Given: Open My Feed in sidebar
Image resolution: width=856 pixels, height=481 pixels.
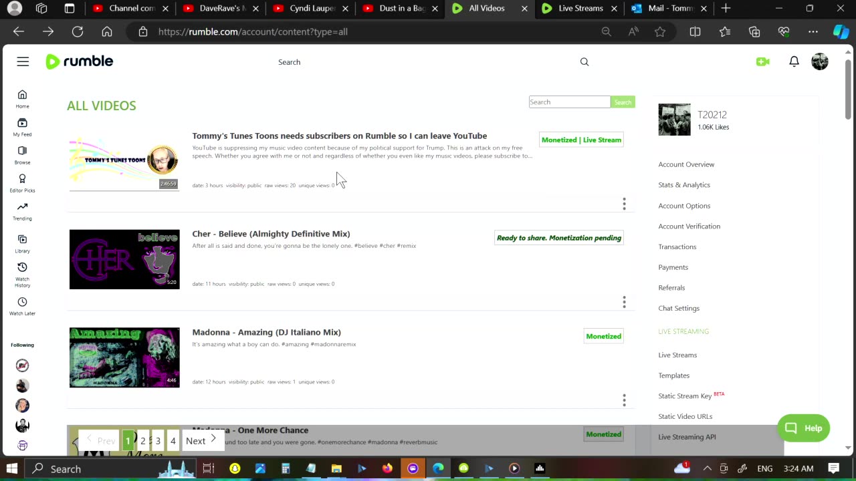Looking at the screenshot, I should coord(22,127).
